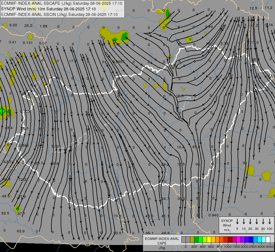Pick the bright magenta CAPE legend swatch
The image size is (275, 252).
(238, 240)
